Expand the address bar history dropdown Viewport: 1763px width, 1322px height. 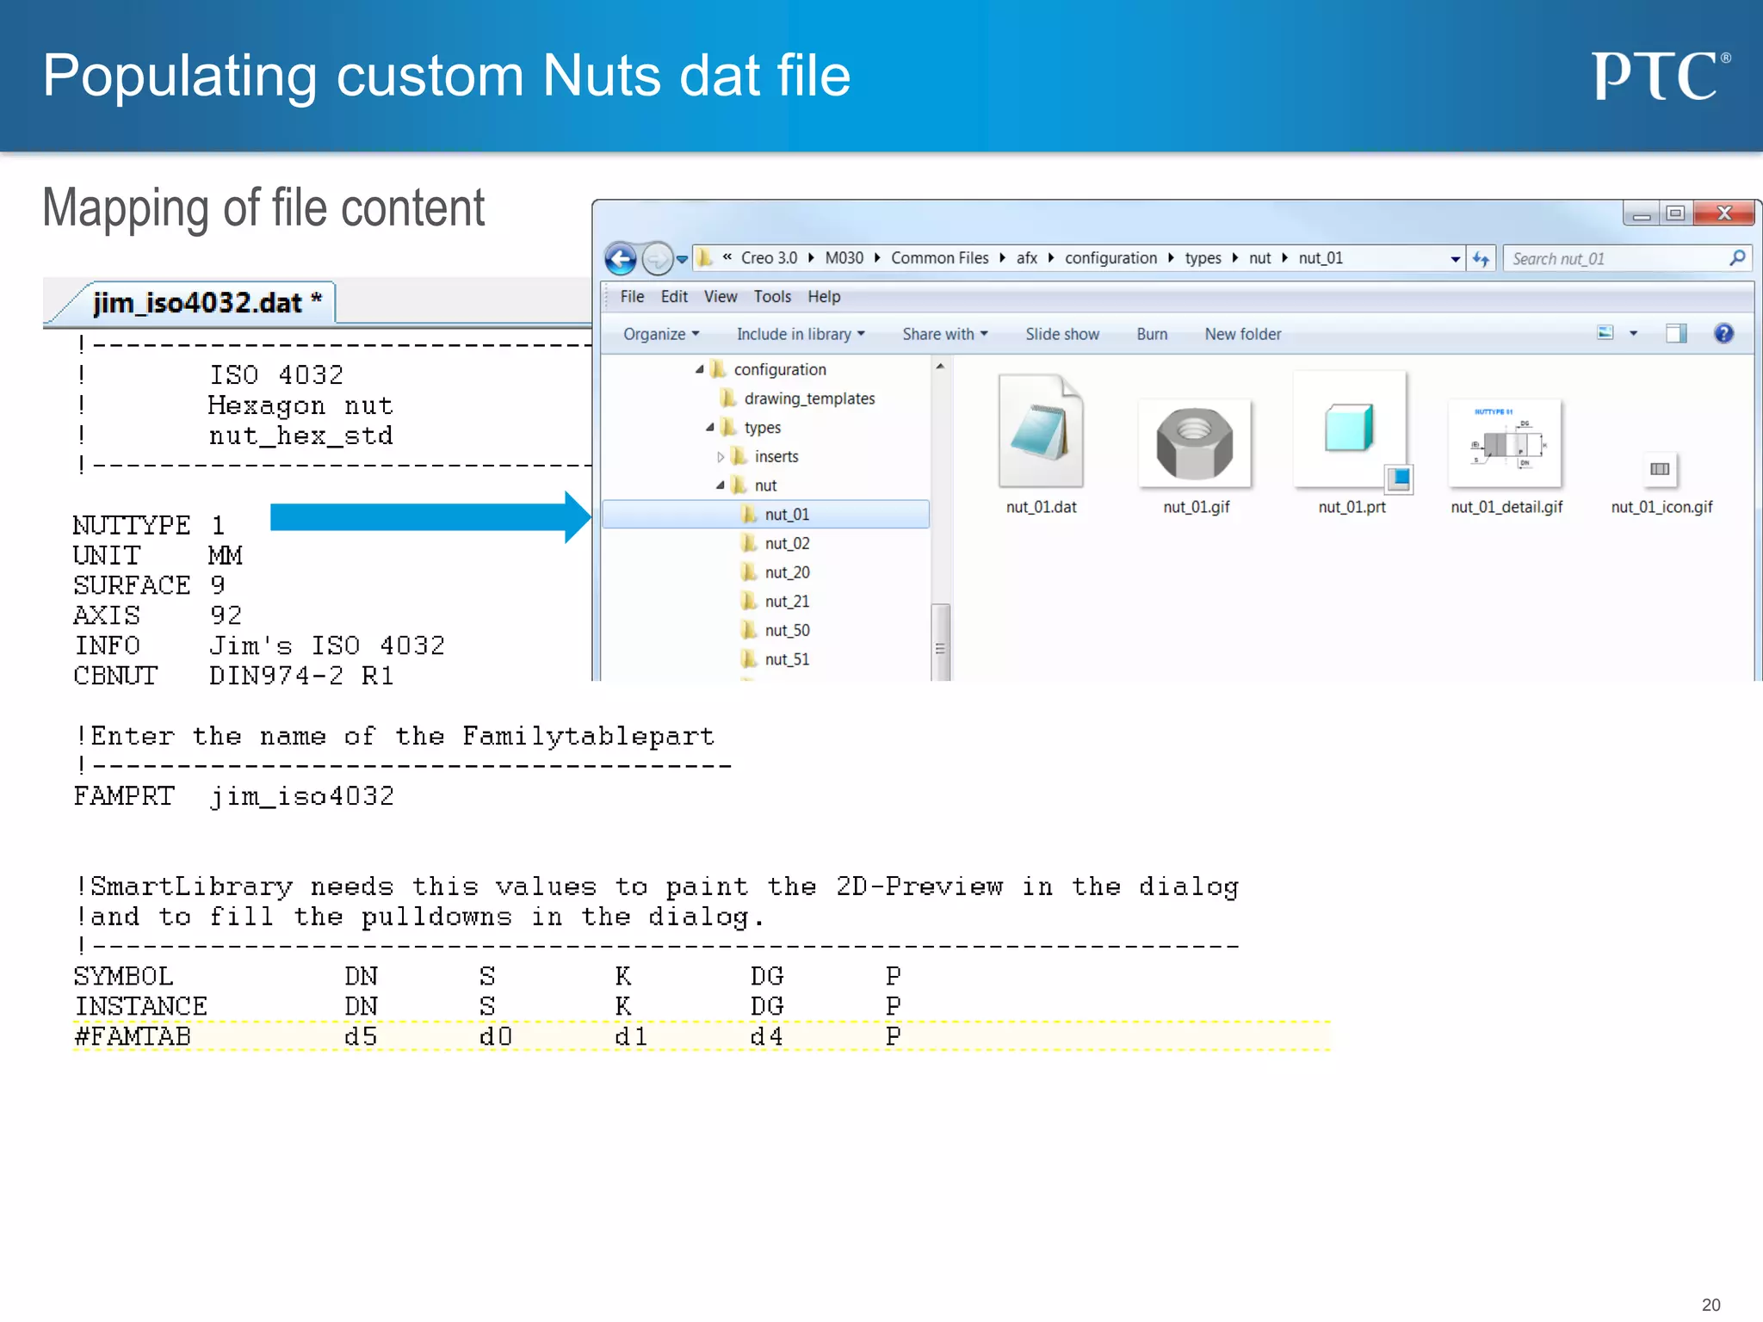1455,259
